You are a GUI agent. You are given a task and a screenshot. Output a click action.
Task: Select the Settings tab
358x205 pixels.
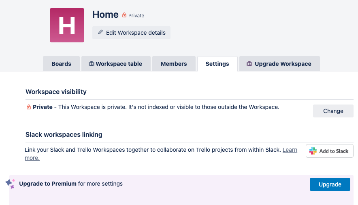coord(217,64)
